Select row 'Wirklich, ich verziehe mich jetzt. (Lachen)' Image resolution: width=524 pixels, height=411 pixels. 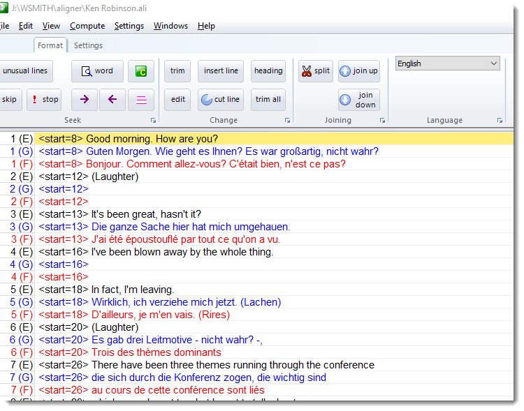point(256,302)
